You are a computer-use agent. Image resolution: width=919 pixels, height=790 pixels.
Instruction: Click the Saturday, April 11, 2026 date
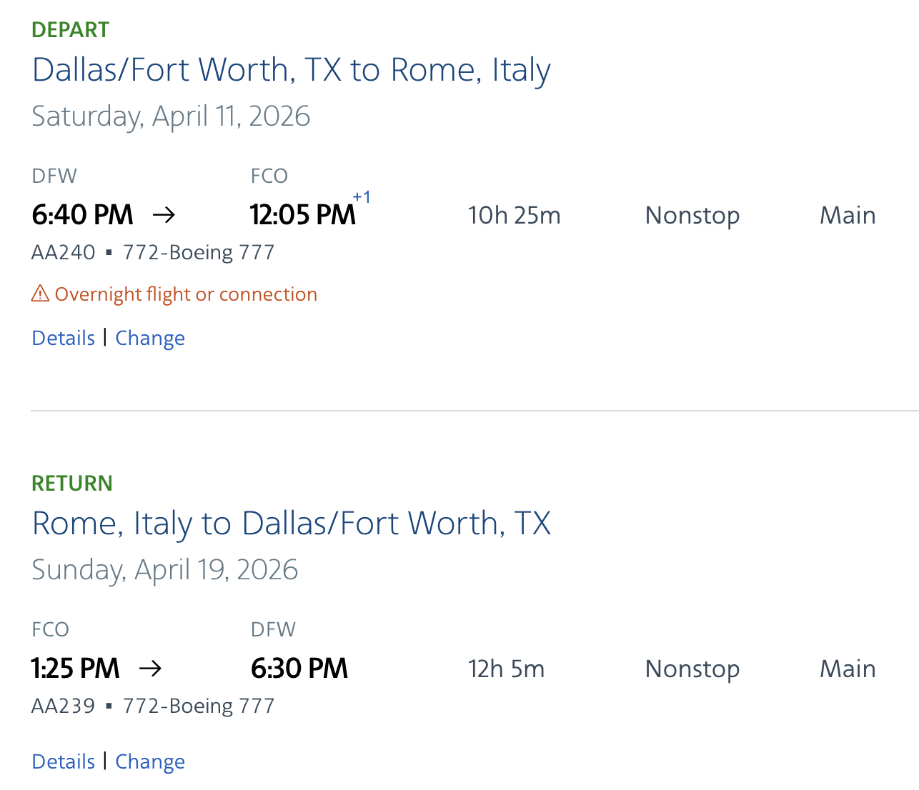pyautogui.click(x=171, y=116)
